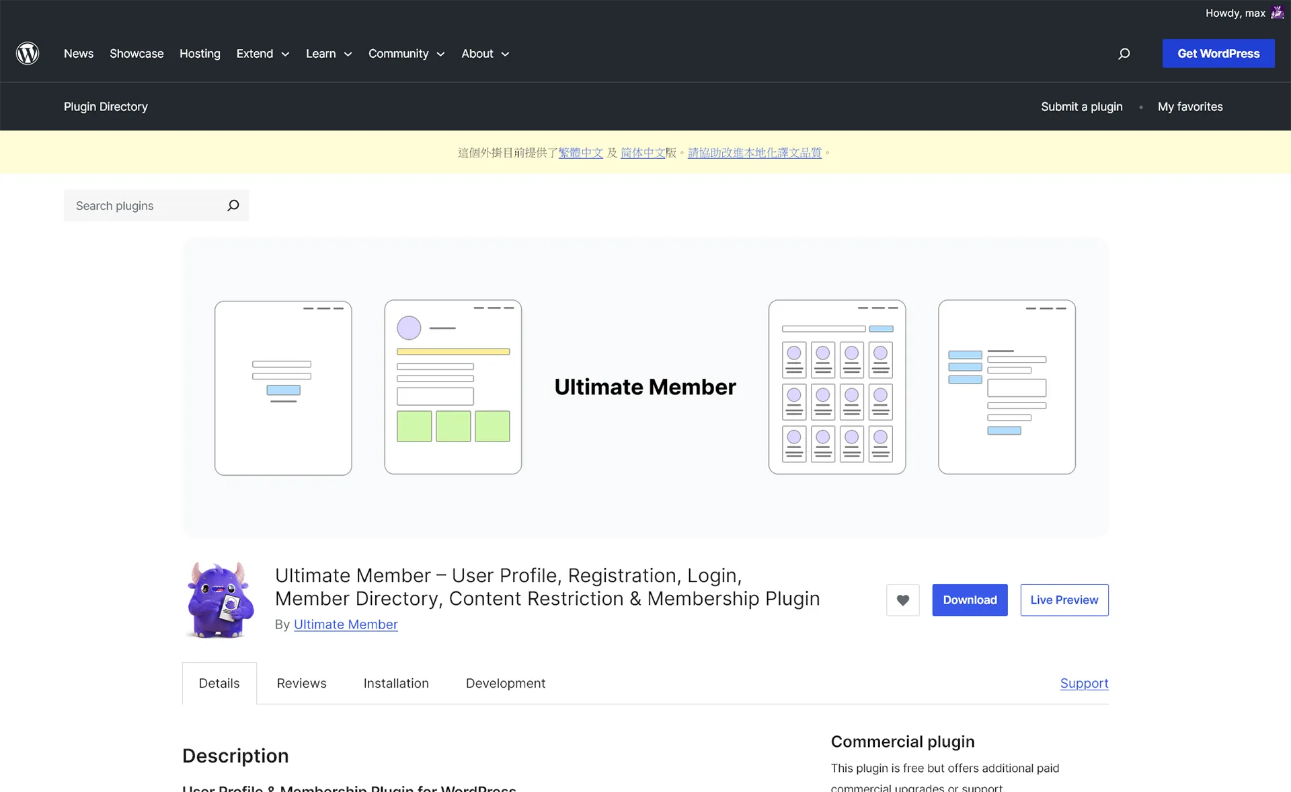Click the 繁體中文 translation link
1291x792 pixels.
[x=580, y=153]
